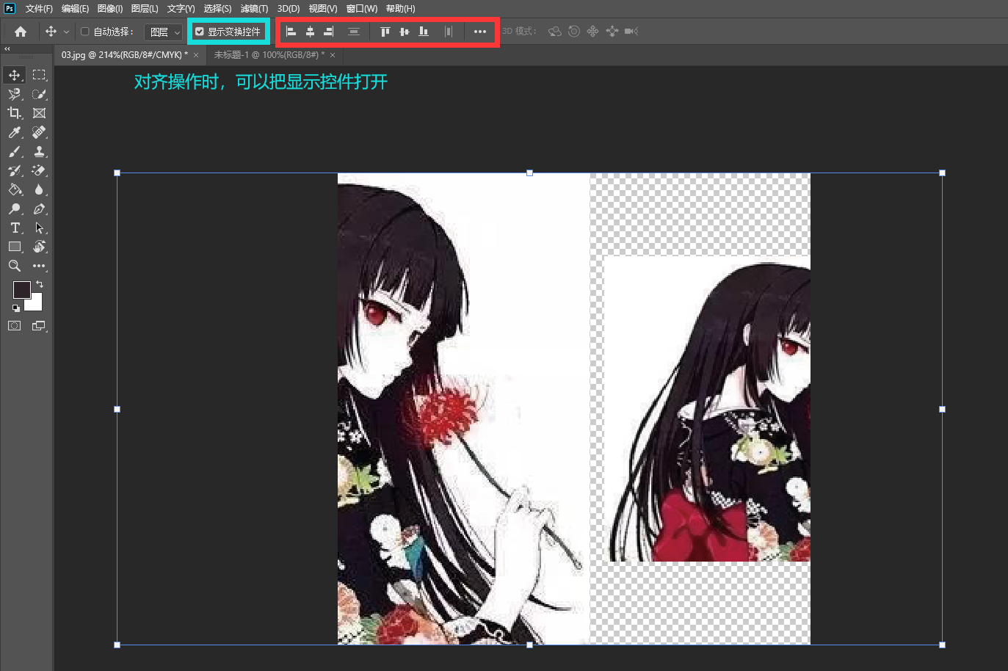The height and width of the screenshot is (671, 1008).
Task: Align left edges of layers
Action: (291, 32)
